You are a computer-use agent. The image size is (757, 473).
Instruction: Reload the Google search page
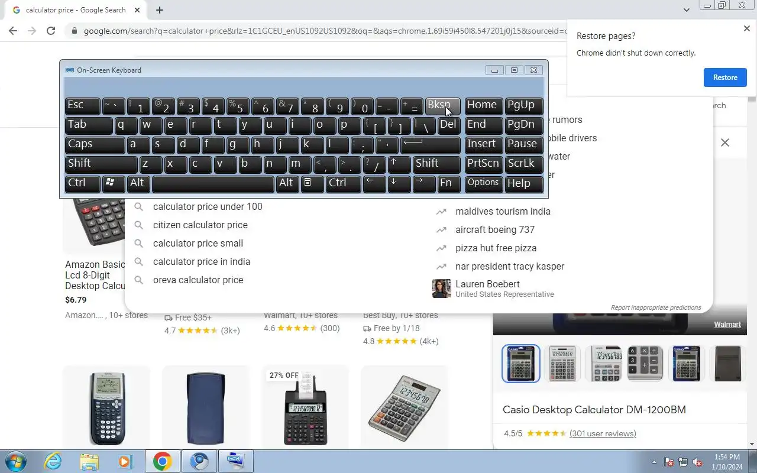coord(51,31)
